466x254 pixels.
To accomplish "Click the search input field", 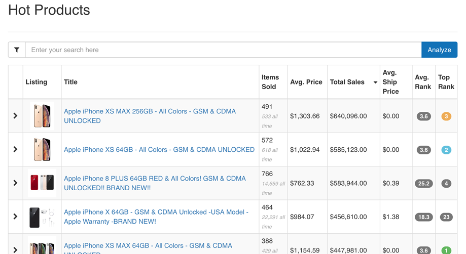I will click(x=223, y=50).
